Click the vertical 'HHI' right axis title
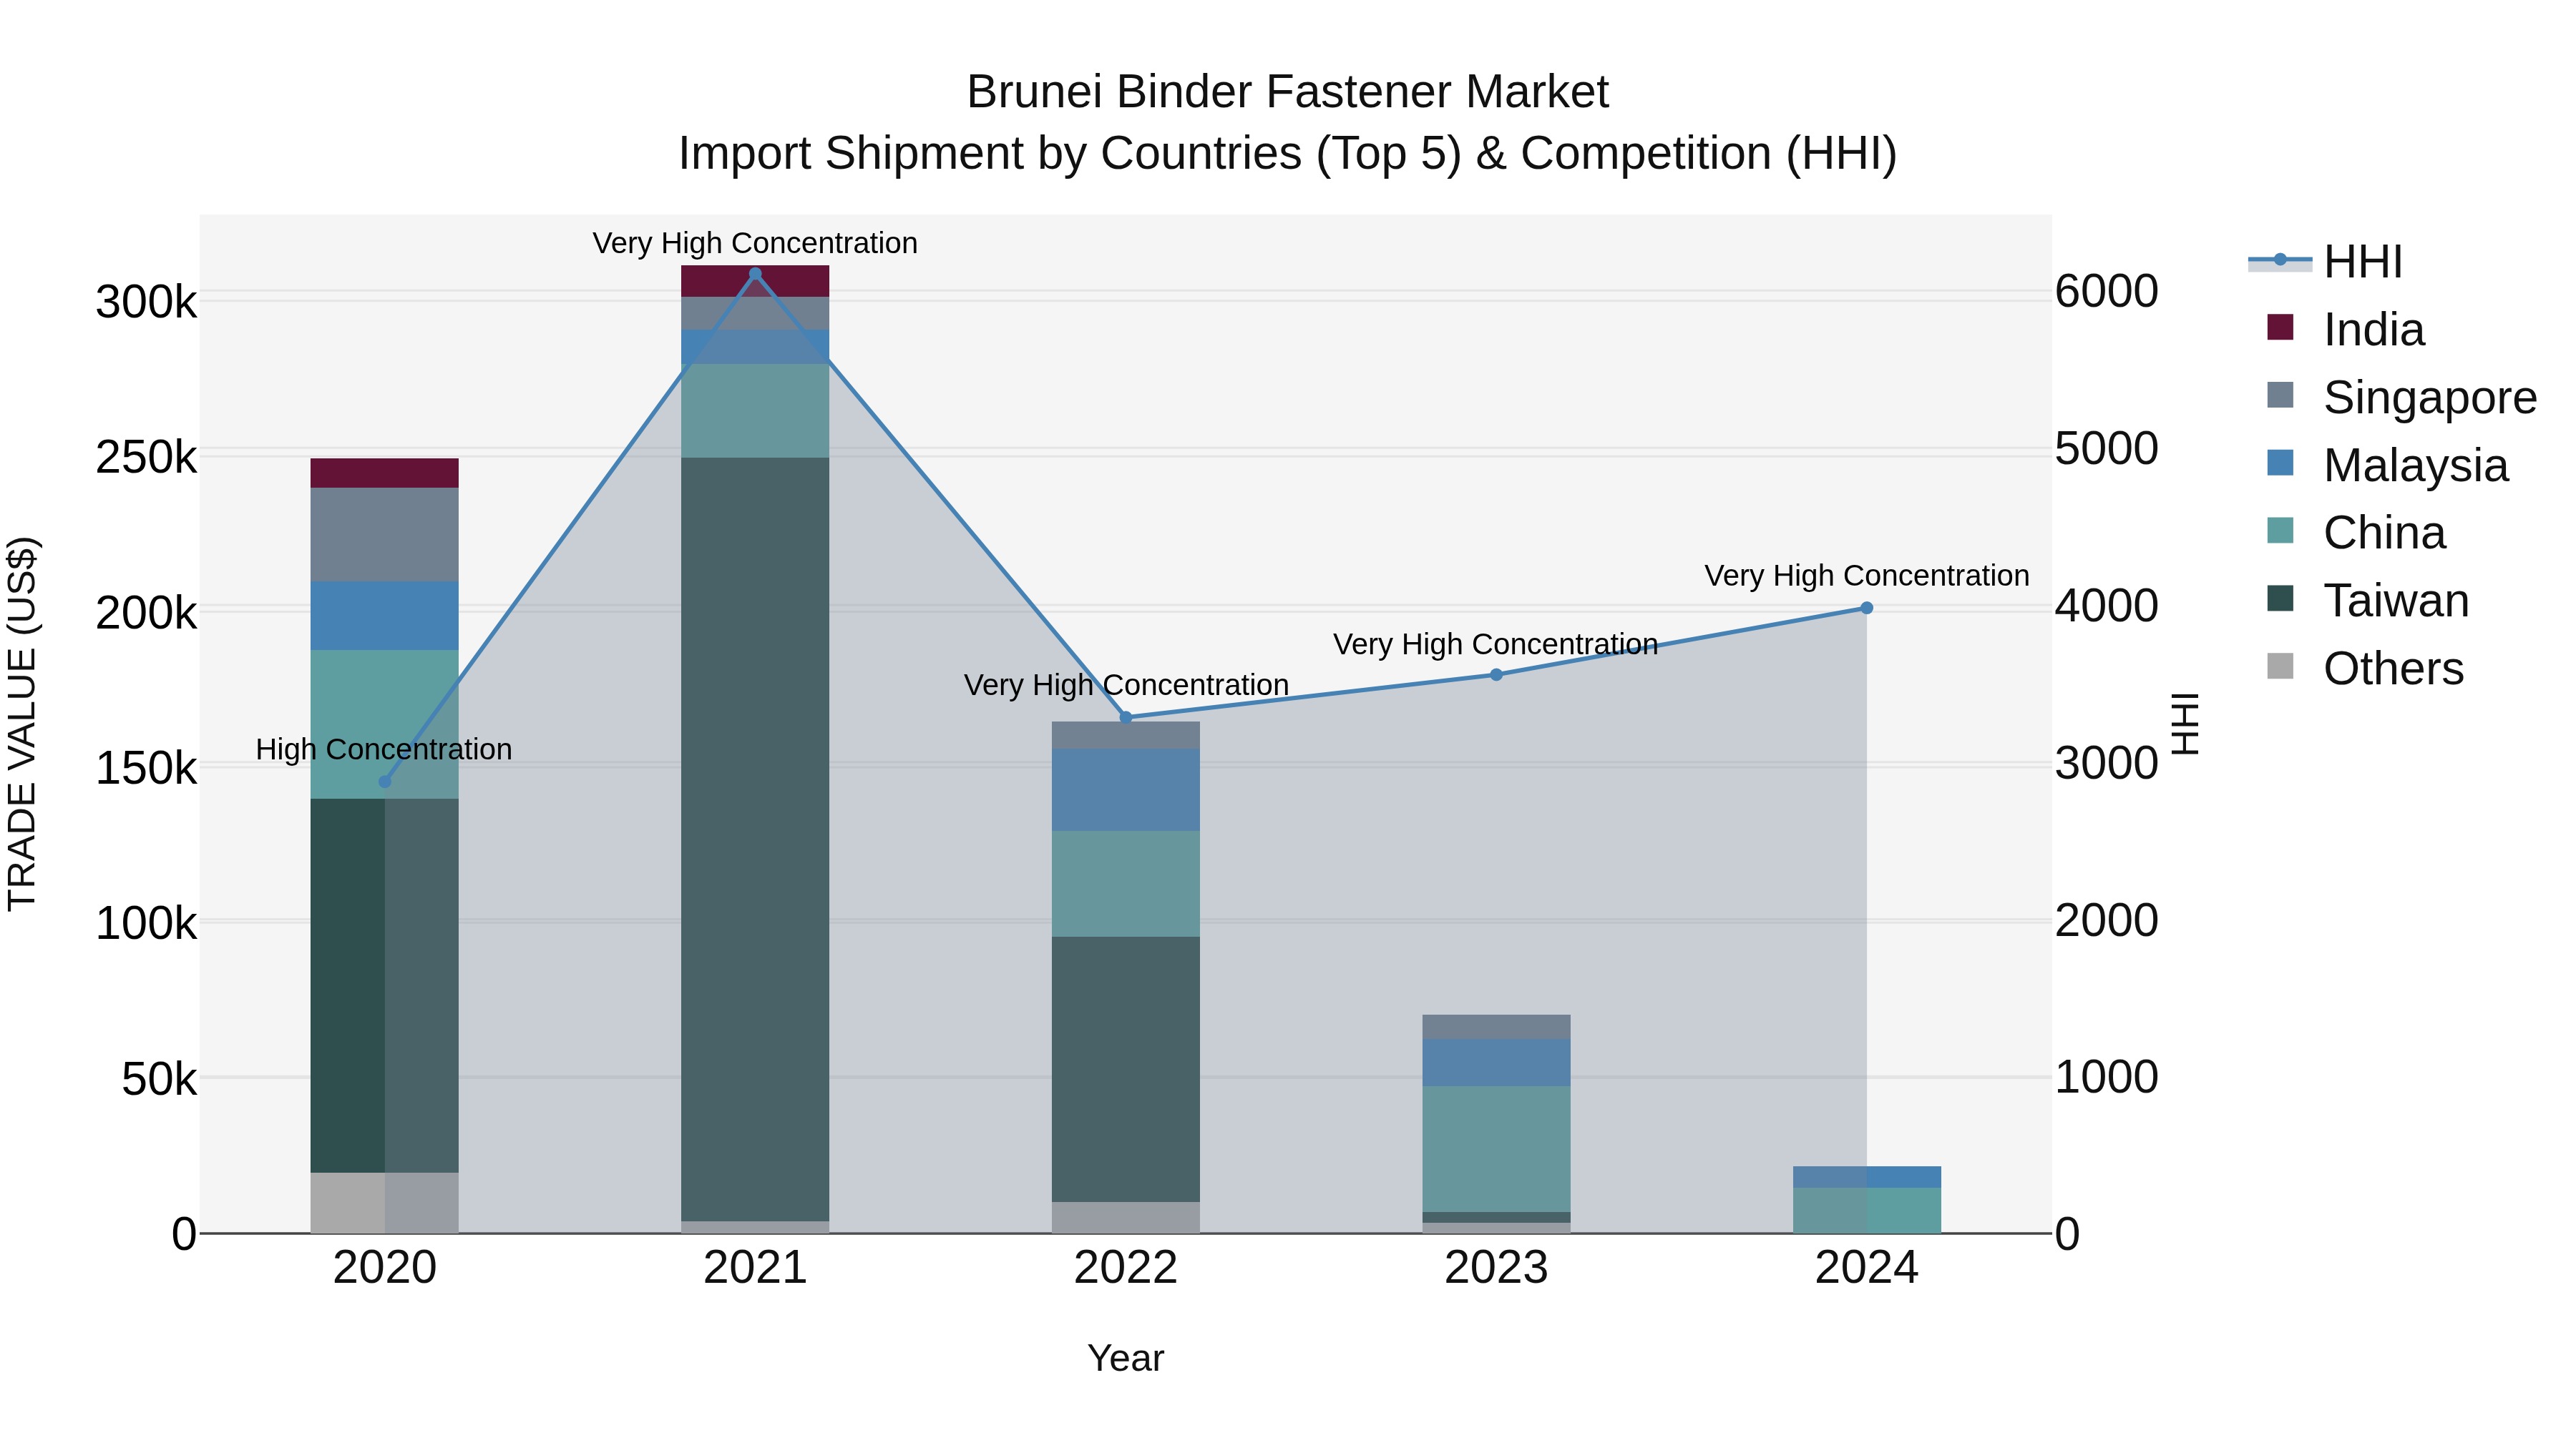The width and height of the screenshot is (2576, 1448). point(2186,724)
